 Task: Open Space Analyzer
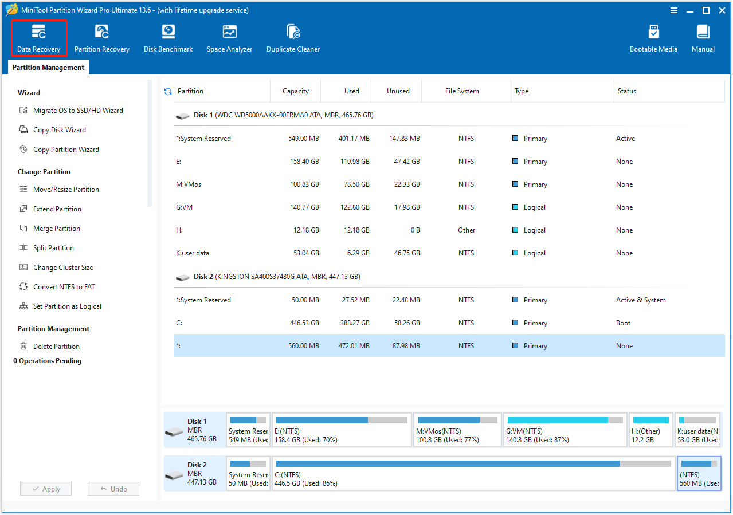[229, 37]
